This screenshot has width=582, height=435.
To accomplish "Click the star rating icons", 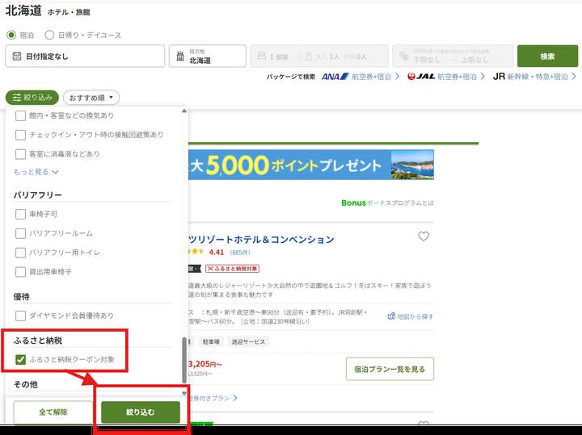I will pos(196,252).
